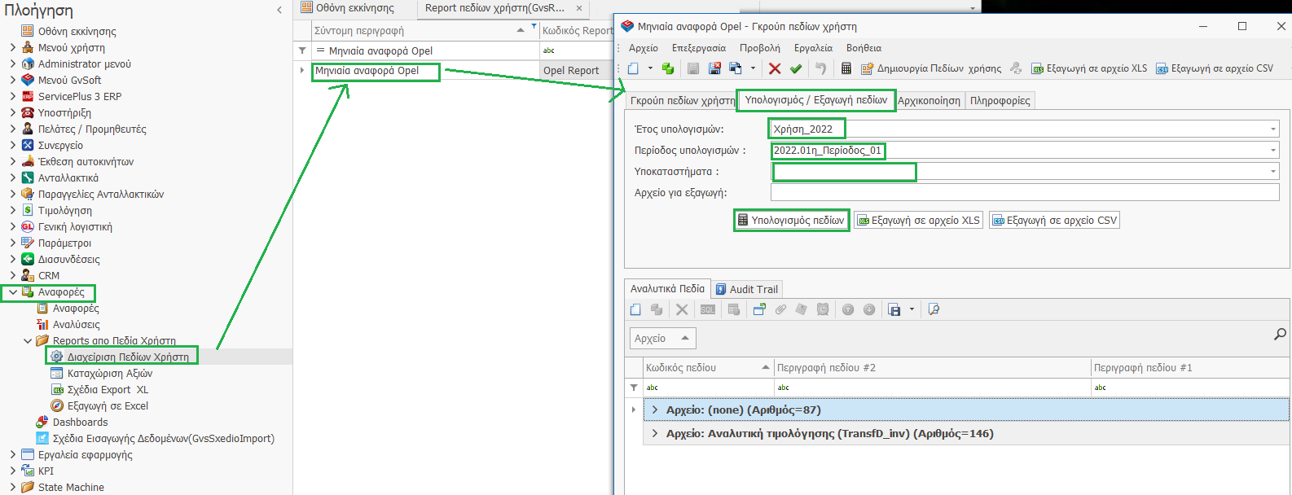This screenshot has width=1292, height=495.
Task: Open the Πληροφορίες tab
Action: [x=1000, y=101]
